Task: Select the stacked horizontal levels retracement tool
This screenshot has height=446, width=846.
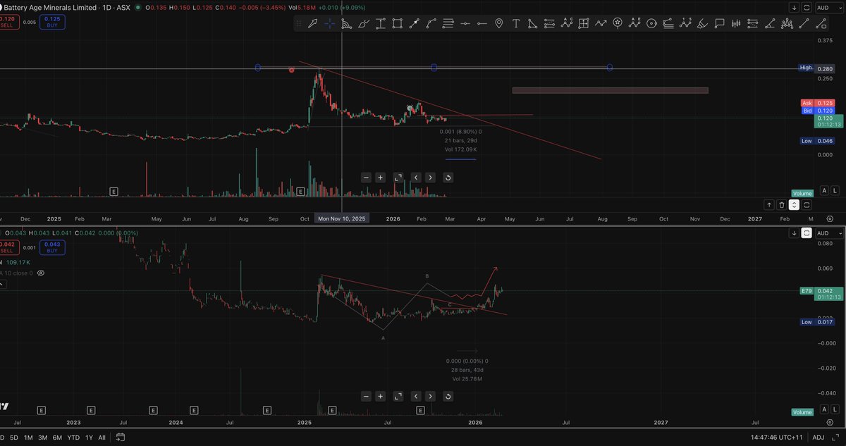Action: [448, 23]
